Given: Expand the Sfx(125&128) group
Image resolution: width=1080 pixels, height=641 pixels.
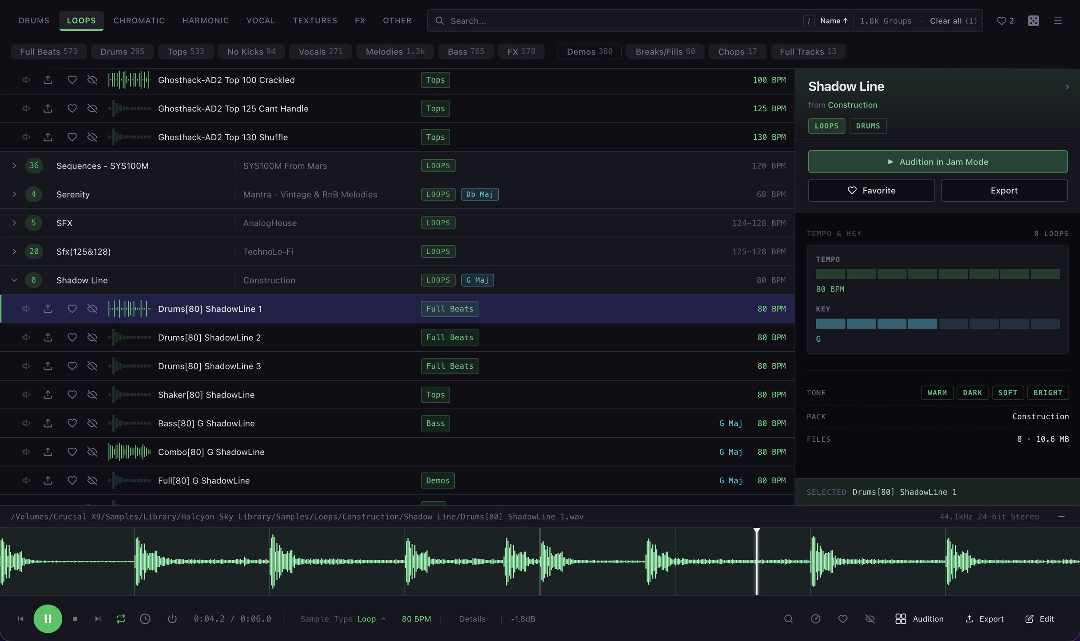Looking at the screenshot, I should pyautogui.click(x=14, y=252).
